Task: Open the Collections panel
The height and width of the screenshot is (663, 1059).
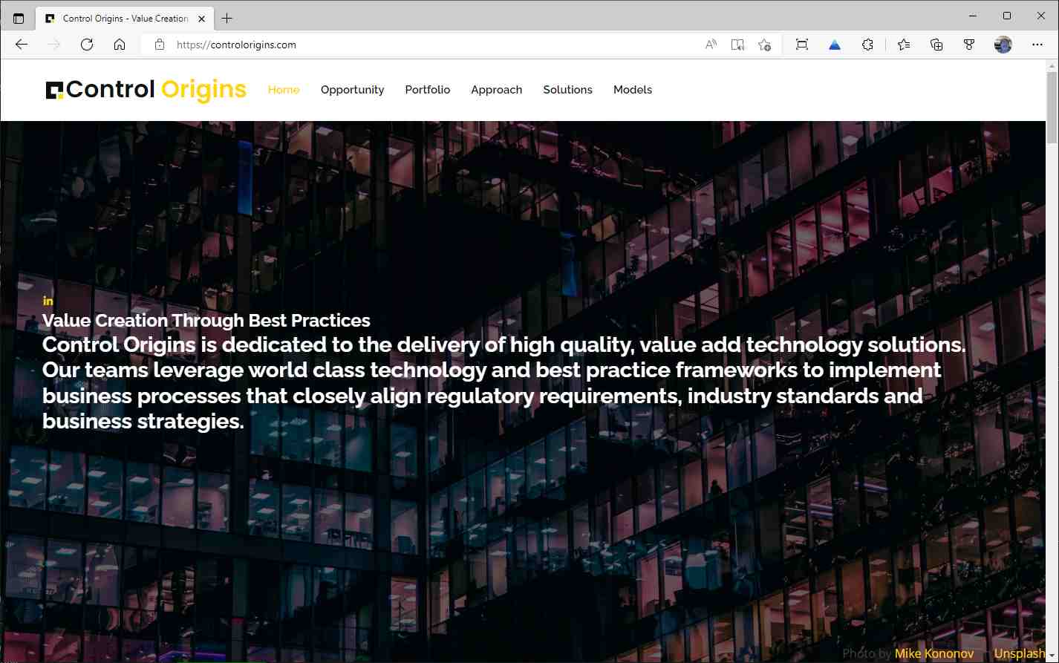Action: 936,45
